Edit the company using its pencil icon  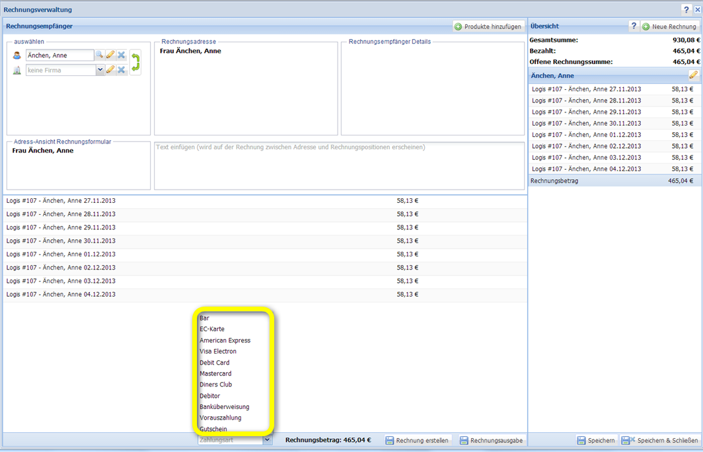[110, 70]
